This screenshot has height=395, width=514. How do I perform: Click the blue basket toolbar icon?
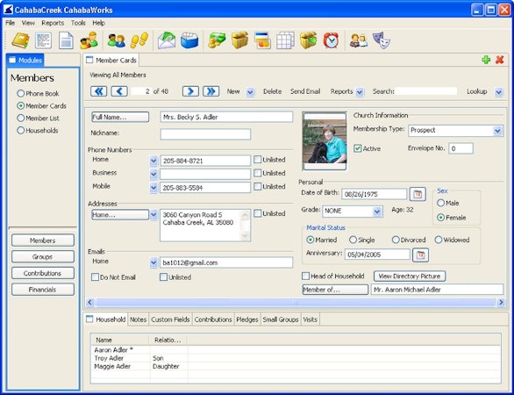click(189, 40)
